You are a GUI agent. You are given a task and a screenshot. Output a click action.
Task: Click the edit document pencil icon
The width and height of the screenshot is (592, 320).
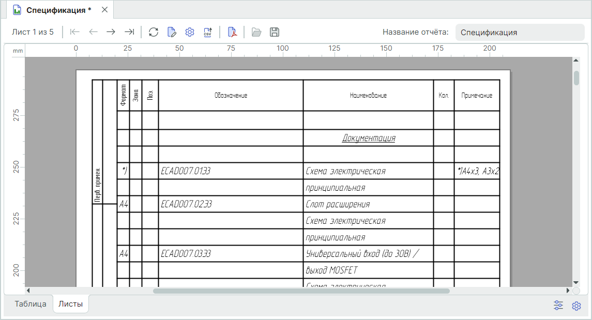coord(172,32)
